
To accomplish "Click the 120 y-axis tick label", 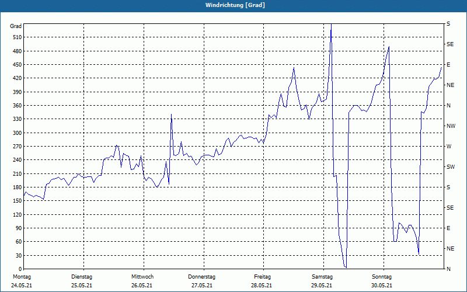I will [x=18, y=214].
